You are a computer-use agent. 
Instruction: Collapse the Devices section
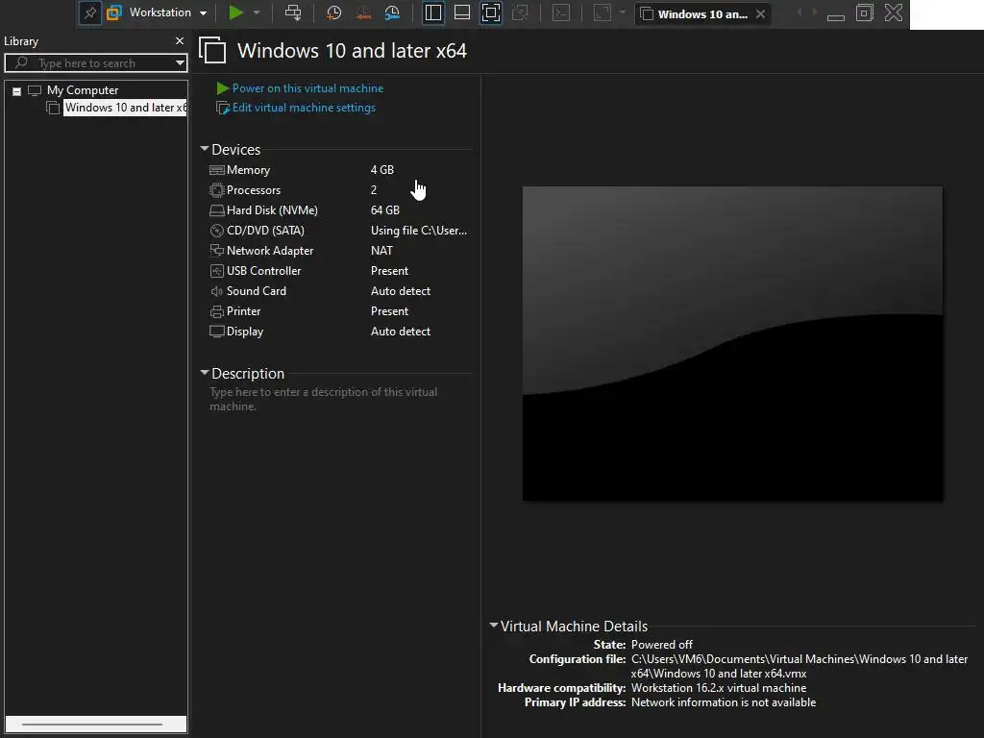pos(205,149)
